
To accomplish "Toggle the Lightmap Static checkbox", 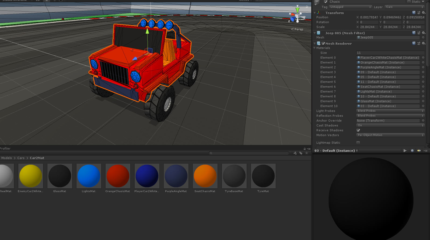I will click(358, 143).
